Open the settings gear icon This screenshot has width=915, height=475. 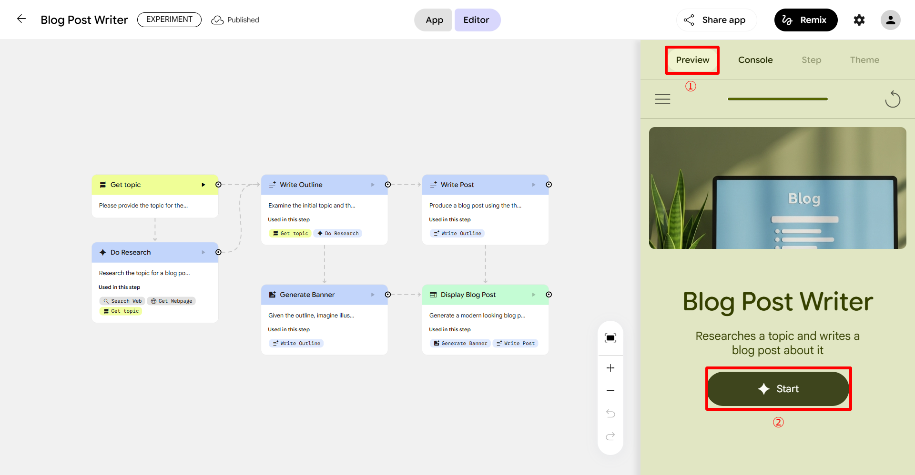859,20
